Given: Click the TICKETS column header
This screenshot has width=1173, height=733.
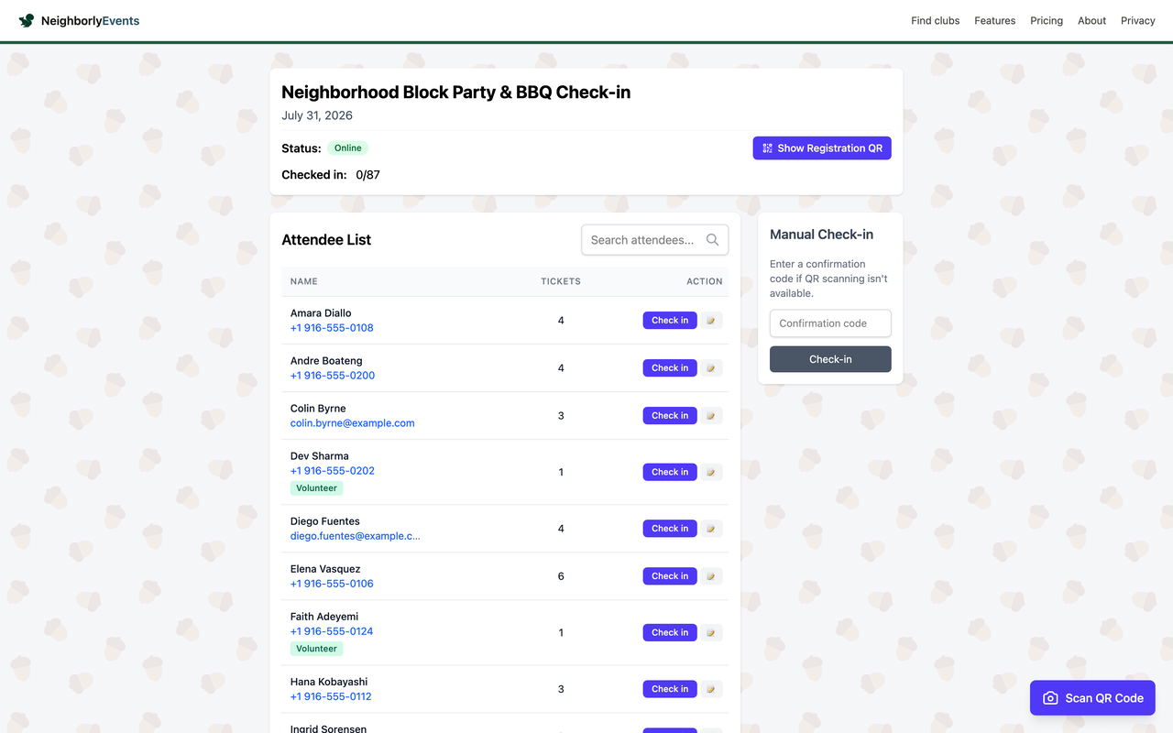Looking at the screenshot, I should pyautogui.click(x=561, y=281).
